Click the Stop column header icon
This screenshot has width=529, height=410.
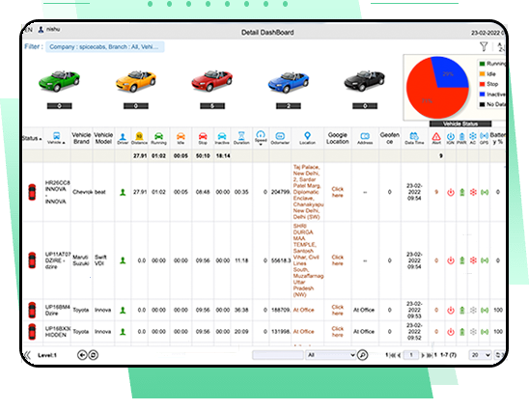tap(203, 136)
